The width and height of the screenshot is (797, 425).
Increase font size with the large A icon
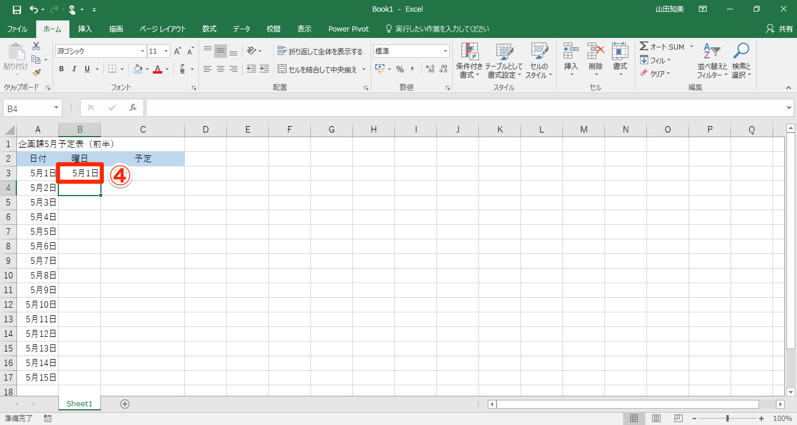[x=177, y=51]
